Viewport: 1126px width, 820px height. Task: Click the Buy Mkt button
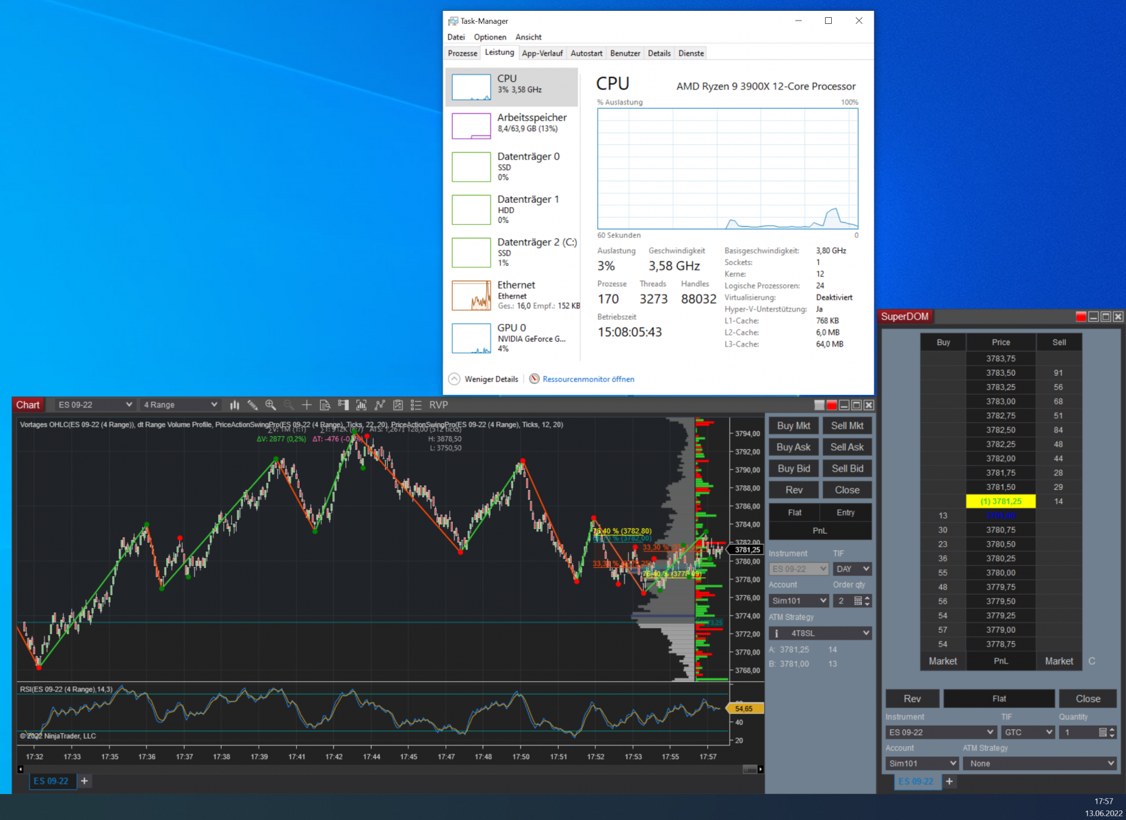(794, 426)
